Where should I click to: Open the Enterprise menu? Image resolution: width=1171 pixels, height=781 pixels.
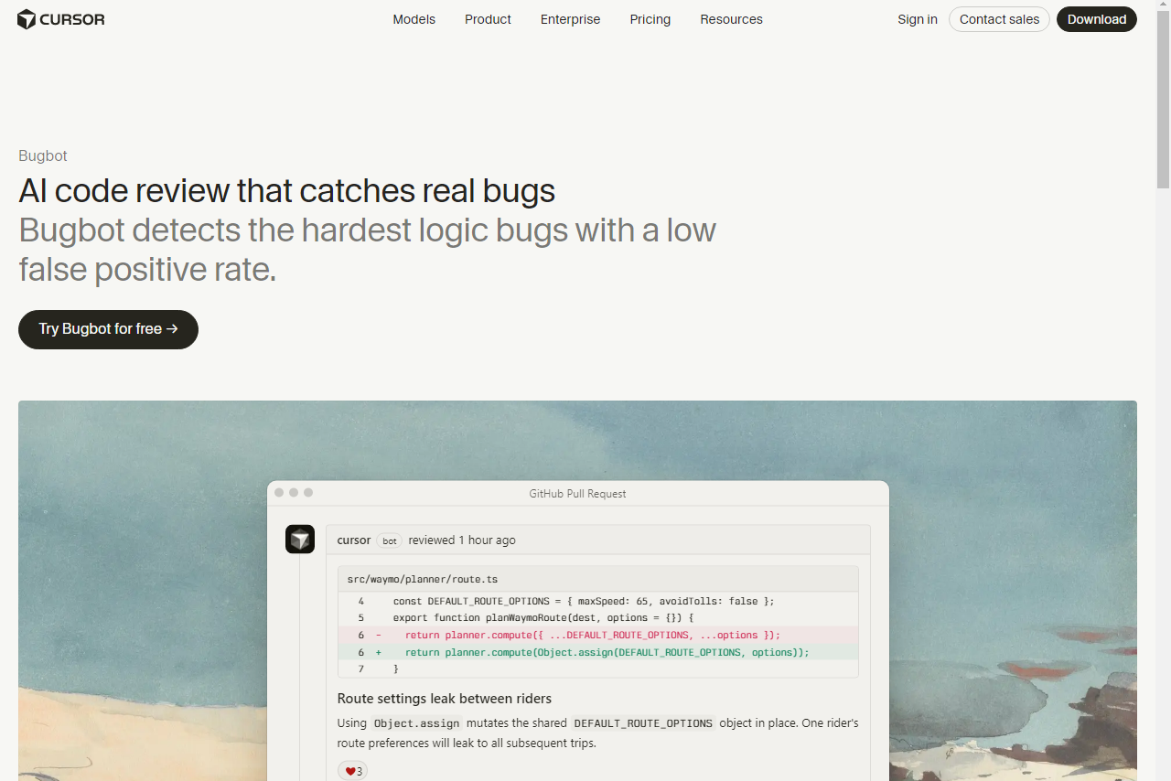[571, 19]
